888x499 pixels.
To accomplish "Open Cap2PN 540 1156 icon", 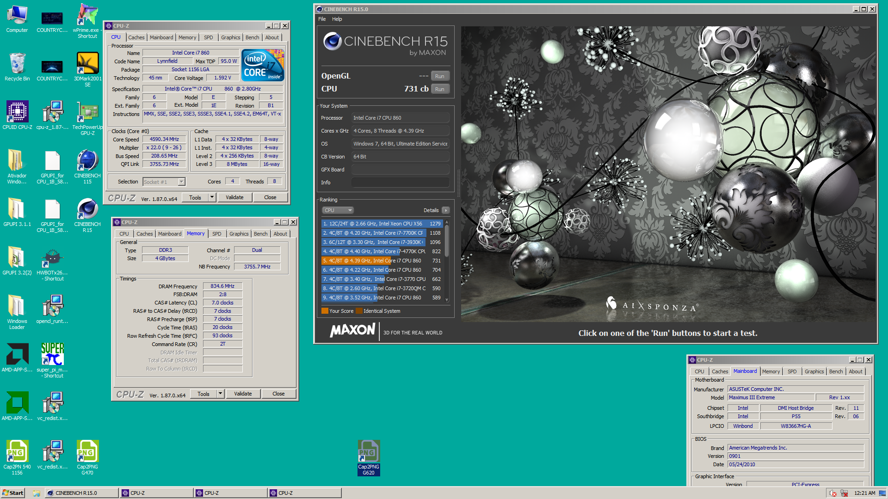I will (x=17, y=457).
